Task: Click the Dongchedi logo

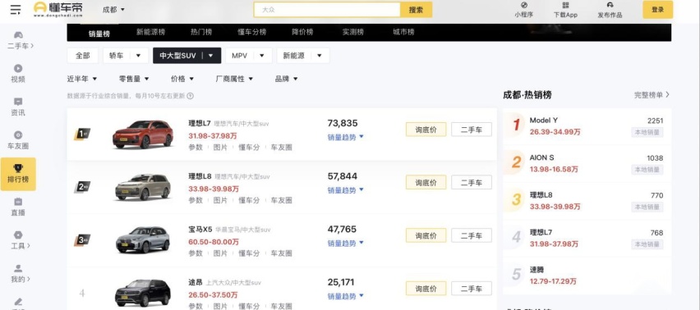Action: point(58,9)
